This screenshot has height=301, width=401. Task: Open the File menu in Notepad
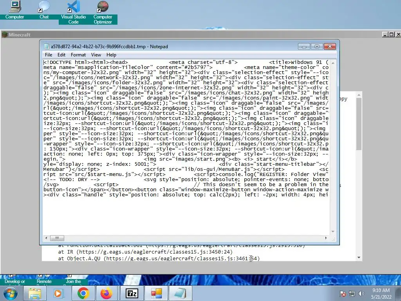[x=48, y=55]
